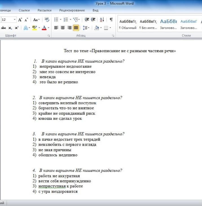Apply yellow text highlight color
202x206 pixels.
coord(34,28)
